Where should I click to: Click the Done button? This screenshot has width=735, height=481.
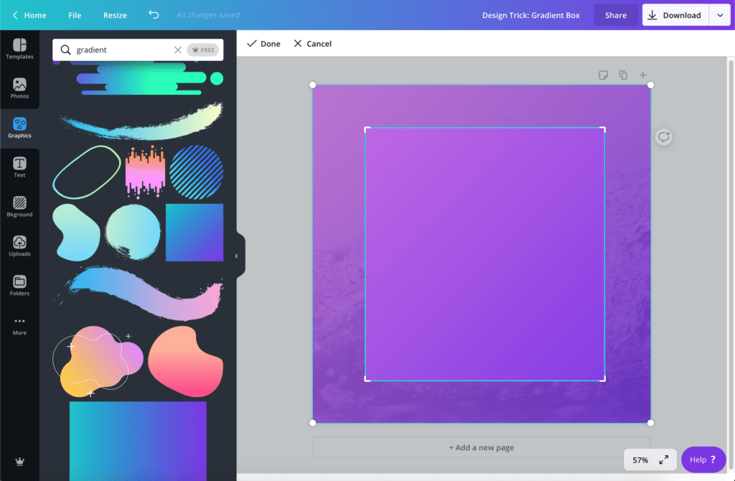coord(263,43)
